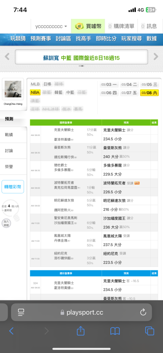The image size is (163, 353).
Task: Show previous banner with left arrow
Action: point(7,56)
